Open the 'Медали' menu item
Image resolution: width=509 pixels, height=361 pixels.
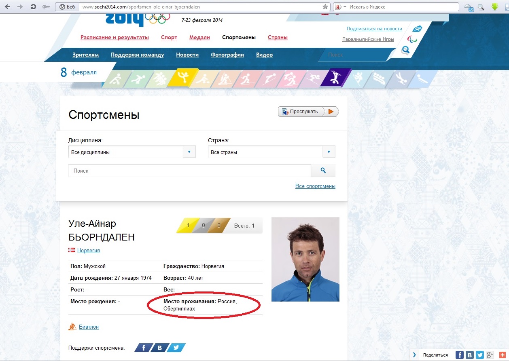pos(199,38)
